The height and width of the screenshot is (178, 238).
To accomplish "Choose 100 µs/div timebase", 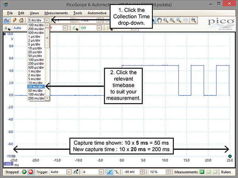I will tap(36, 60).
